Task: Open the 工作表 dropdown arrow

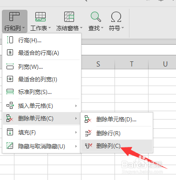Action: [x=50, y=28]
